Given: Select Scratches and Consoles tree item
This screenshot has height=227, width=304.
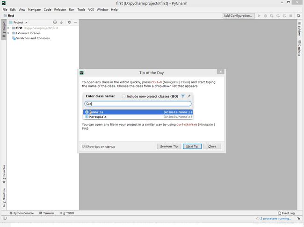Looking at the screenshot, I should pyautogui.click(x=33, y=38).
